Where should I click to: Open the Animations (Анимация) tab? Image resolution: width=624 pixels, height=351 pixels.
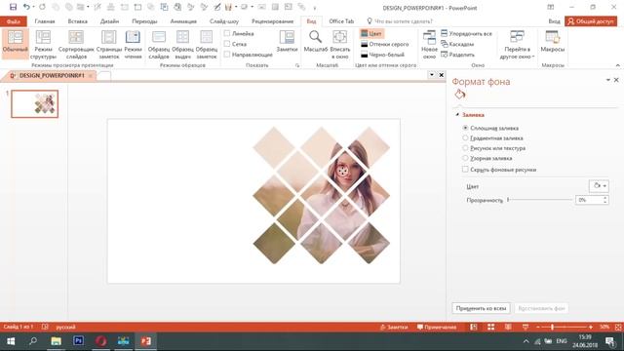tap(183, 21)
